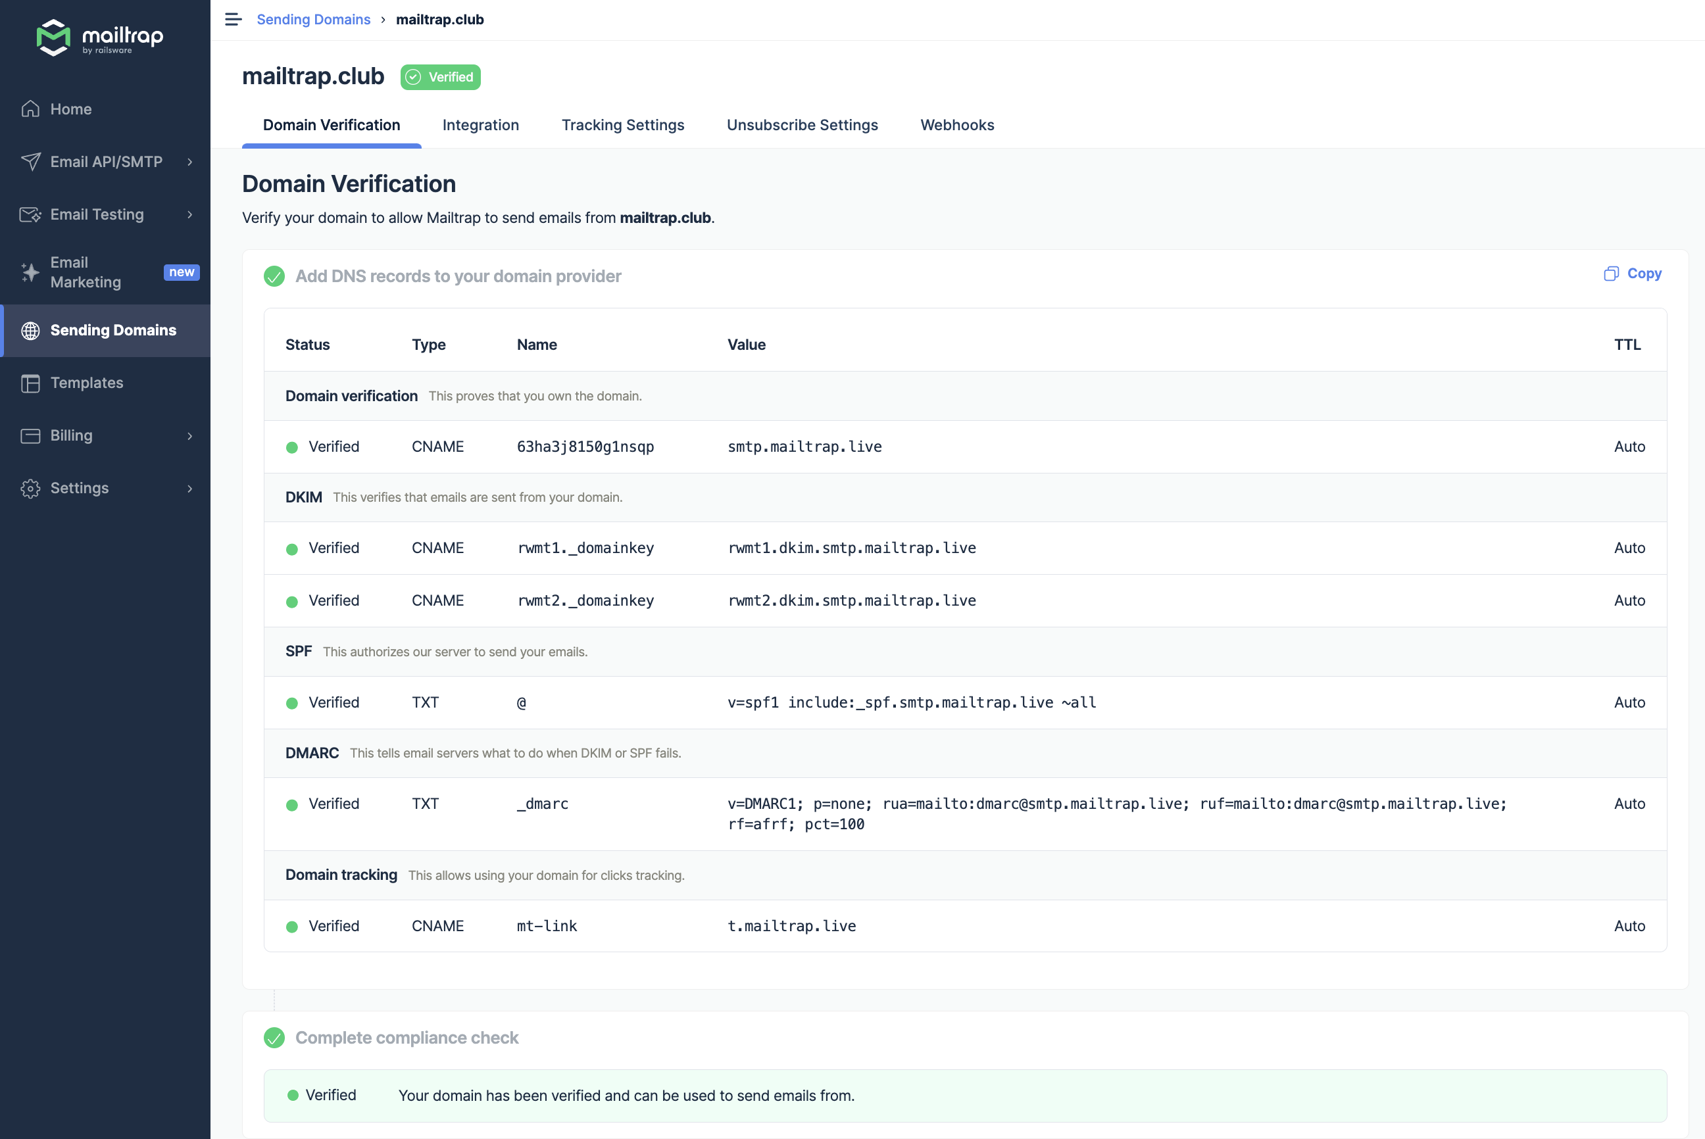This screenshot has height=1139, width=1705.
Task: Click the Mailtrap logo icon in sidebar
Action: (x=51, y=37)
